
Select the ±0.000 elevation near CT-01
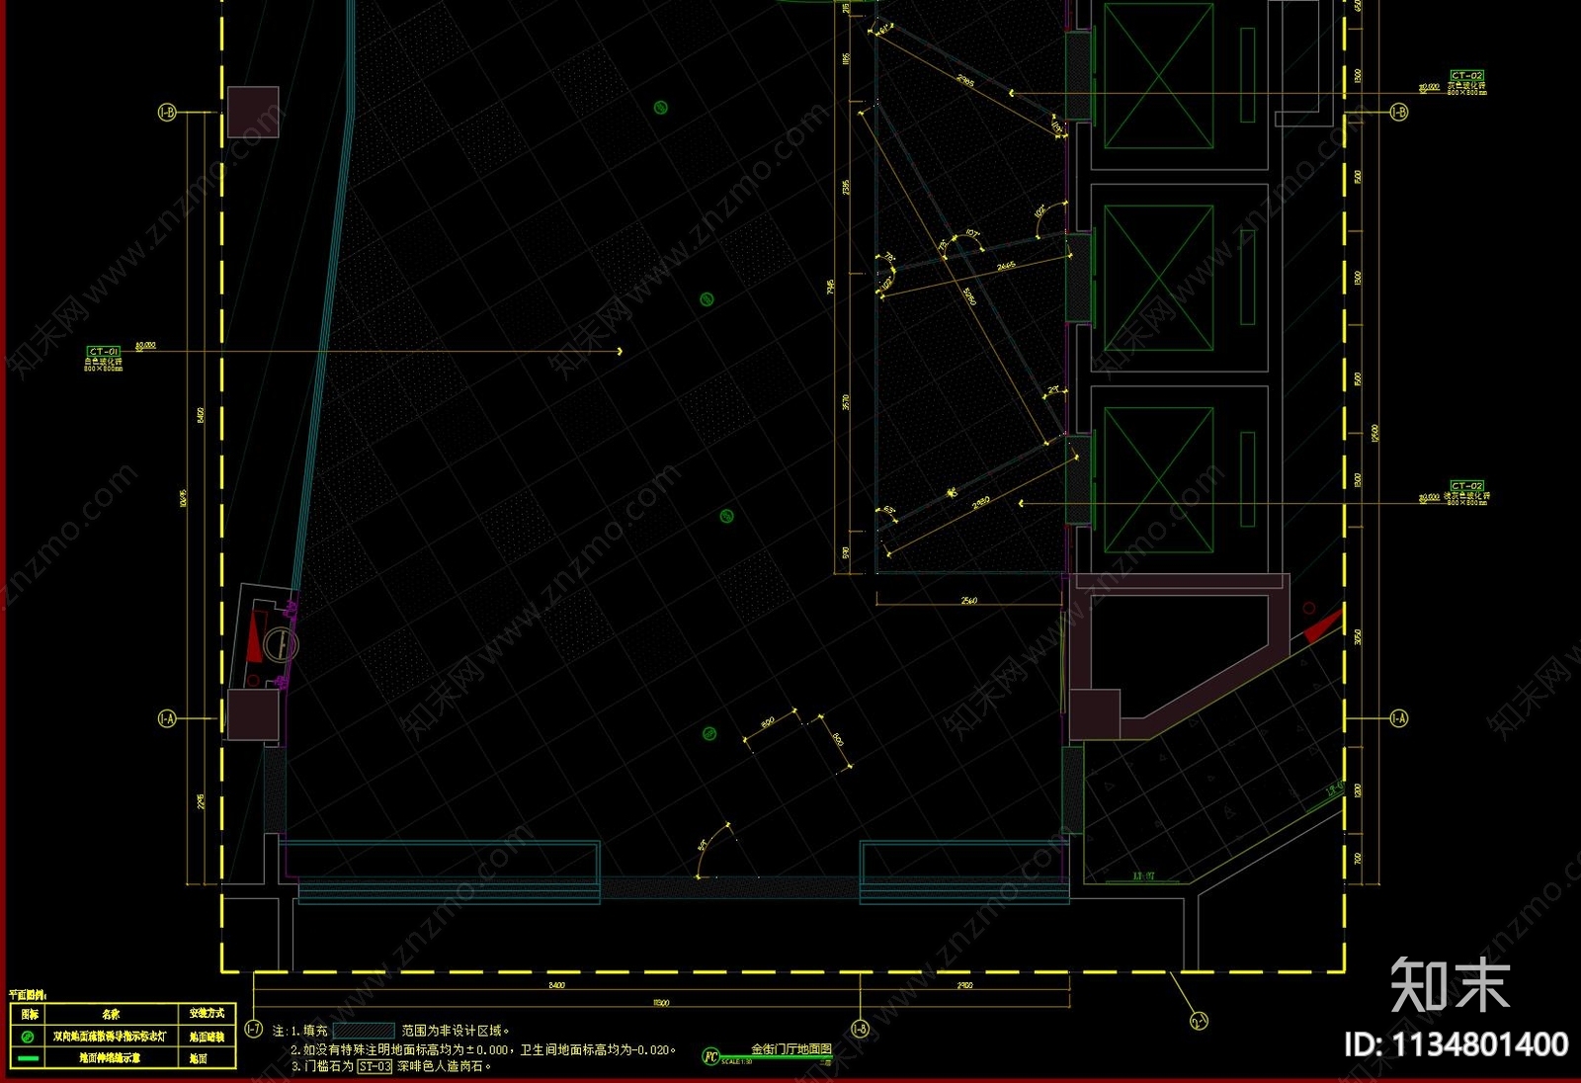(145, 346)
